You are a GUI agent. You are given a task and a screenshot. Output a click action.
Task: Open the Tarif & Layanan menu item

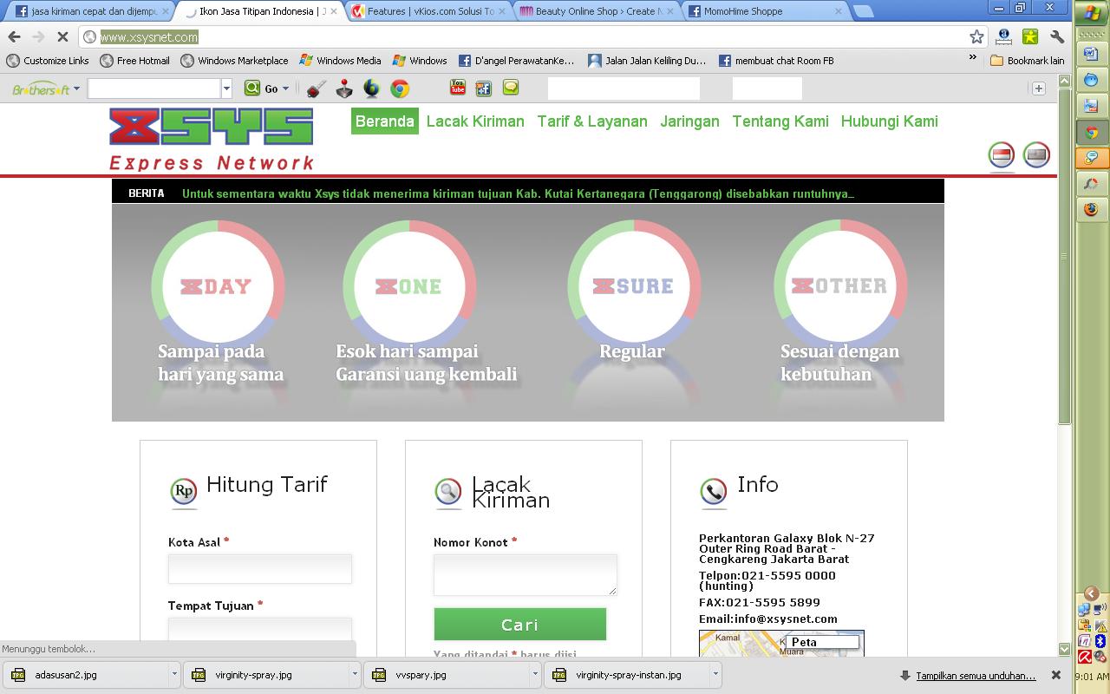pyautogui.click(x=592, y=121)
